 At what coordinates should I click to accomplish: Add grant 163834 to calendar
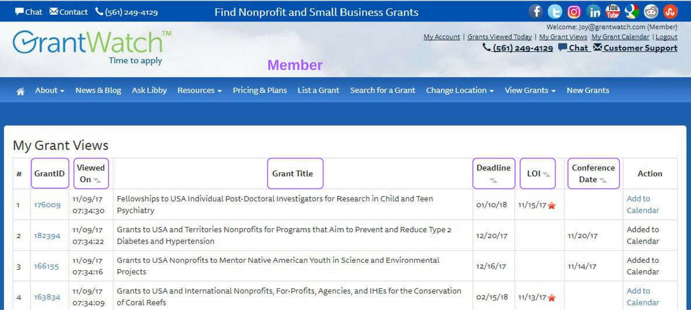tap(643, 297)
